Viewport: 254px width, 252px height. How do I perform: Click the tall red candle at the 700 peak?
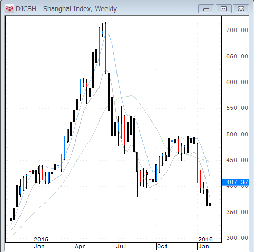pyautogui.click(x=105, y=48)
